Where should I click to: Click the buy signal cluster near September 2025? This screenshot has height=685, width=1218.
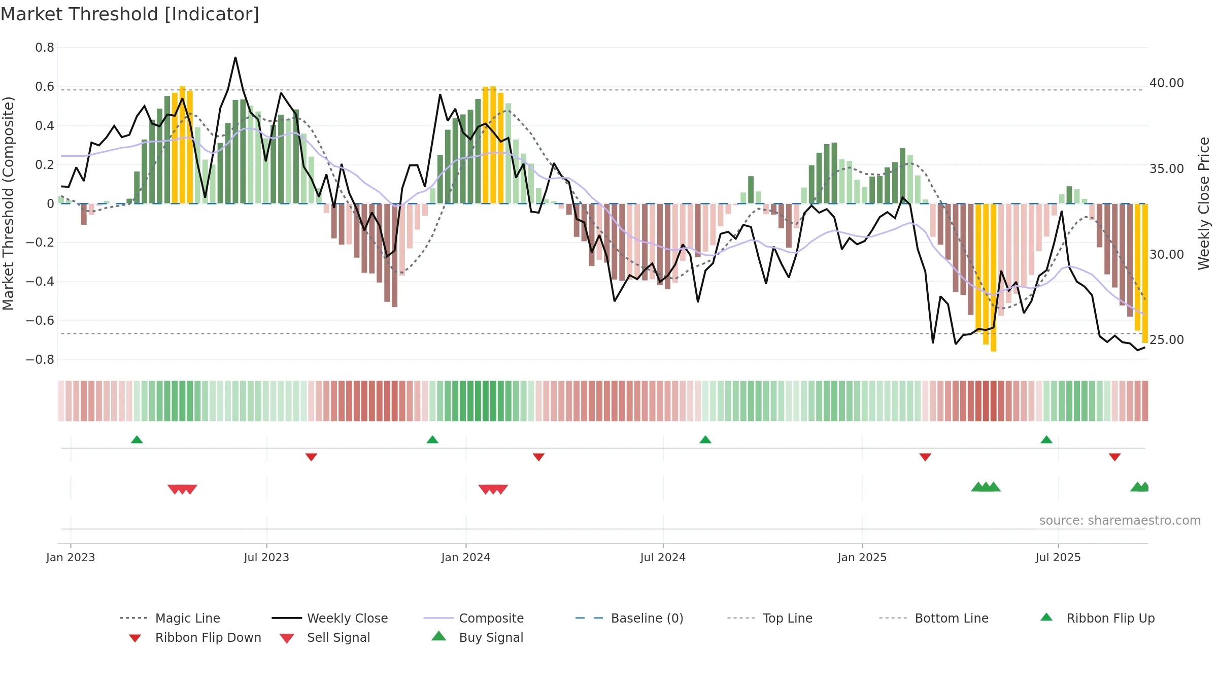[1140, 487]
